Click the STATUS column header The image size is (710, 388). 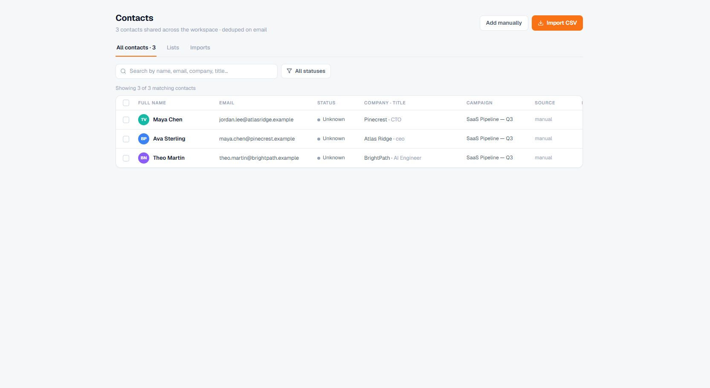click(x=326, y=103)
